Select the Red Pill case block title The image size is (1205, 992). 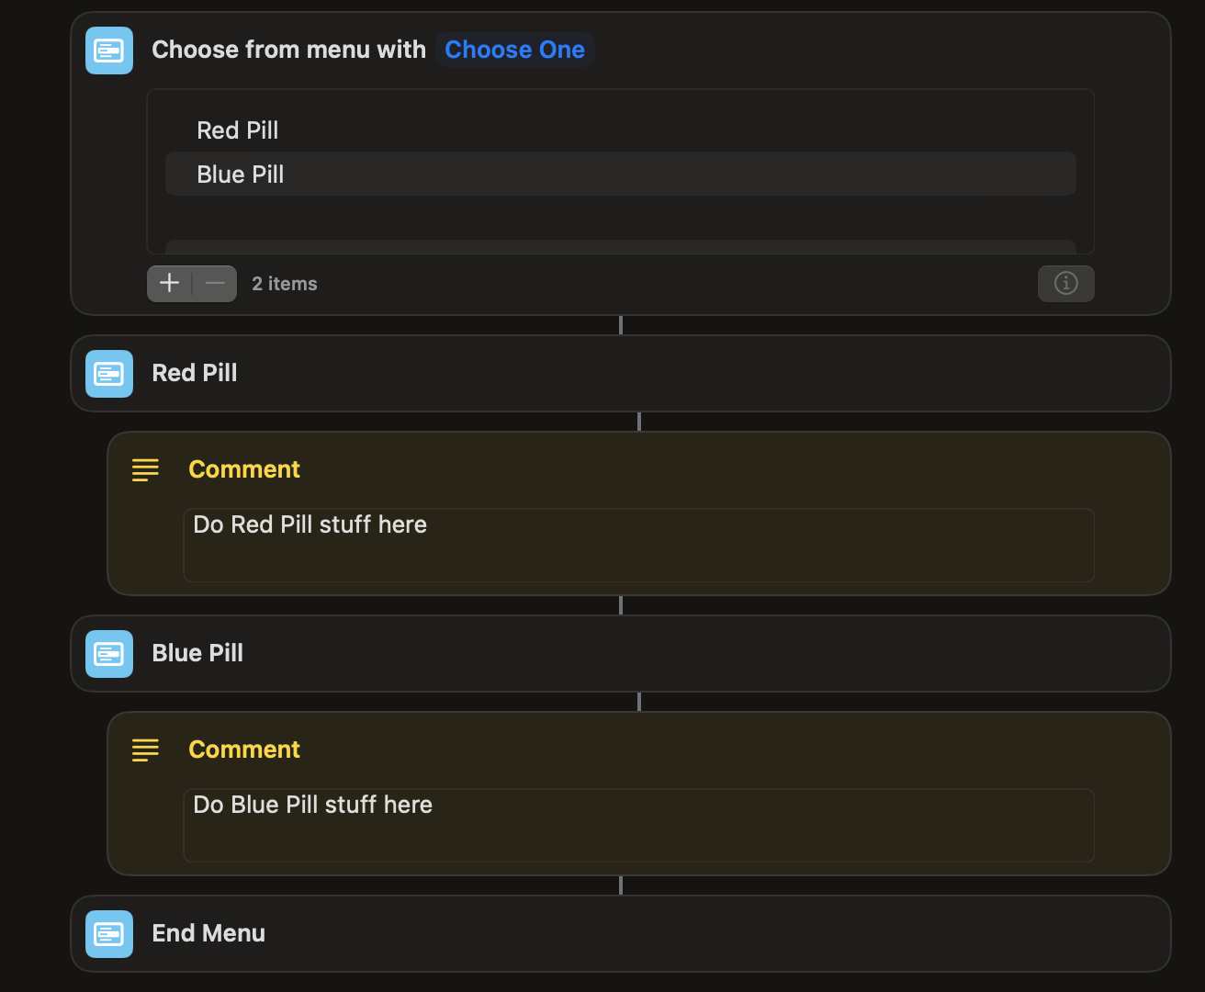(195, 374)
